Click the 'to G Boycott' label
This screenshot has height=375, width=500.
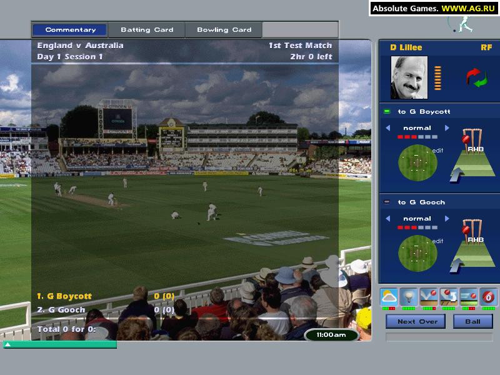(424, 112)
